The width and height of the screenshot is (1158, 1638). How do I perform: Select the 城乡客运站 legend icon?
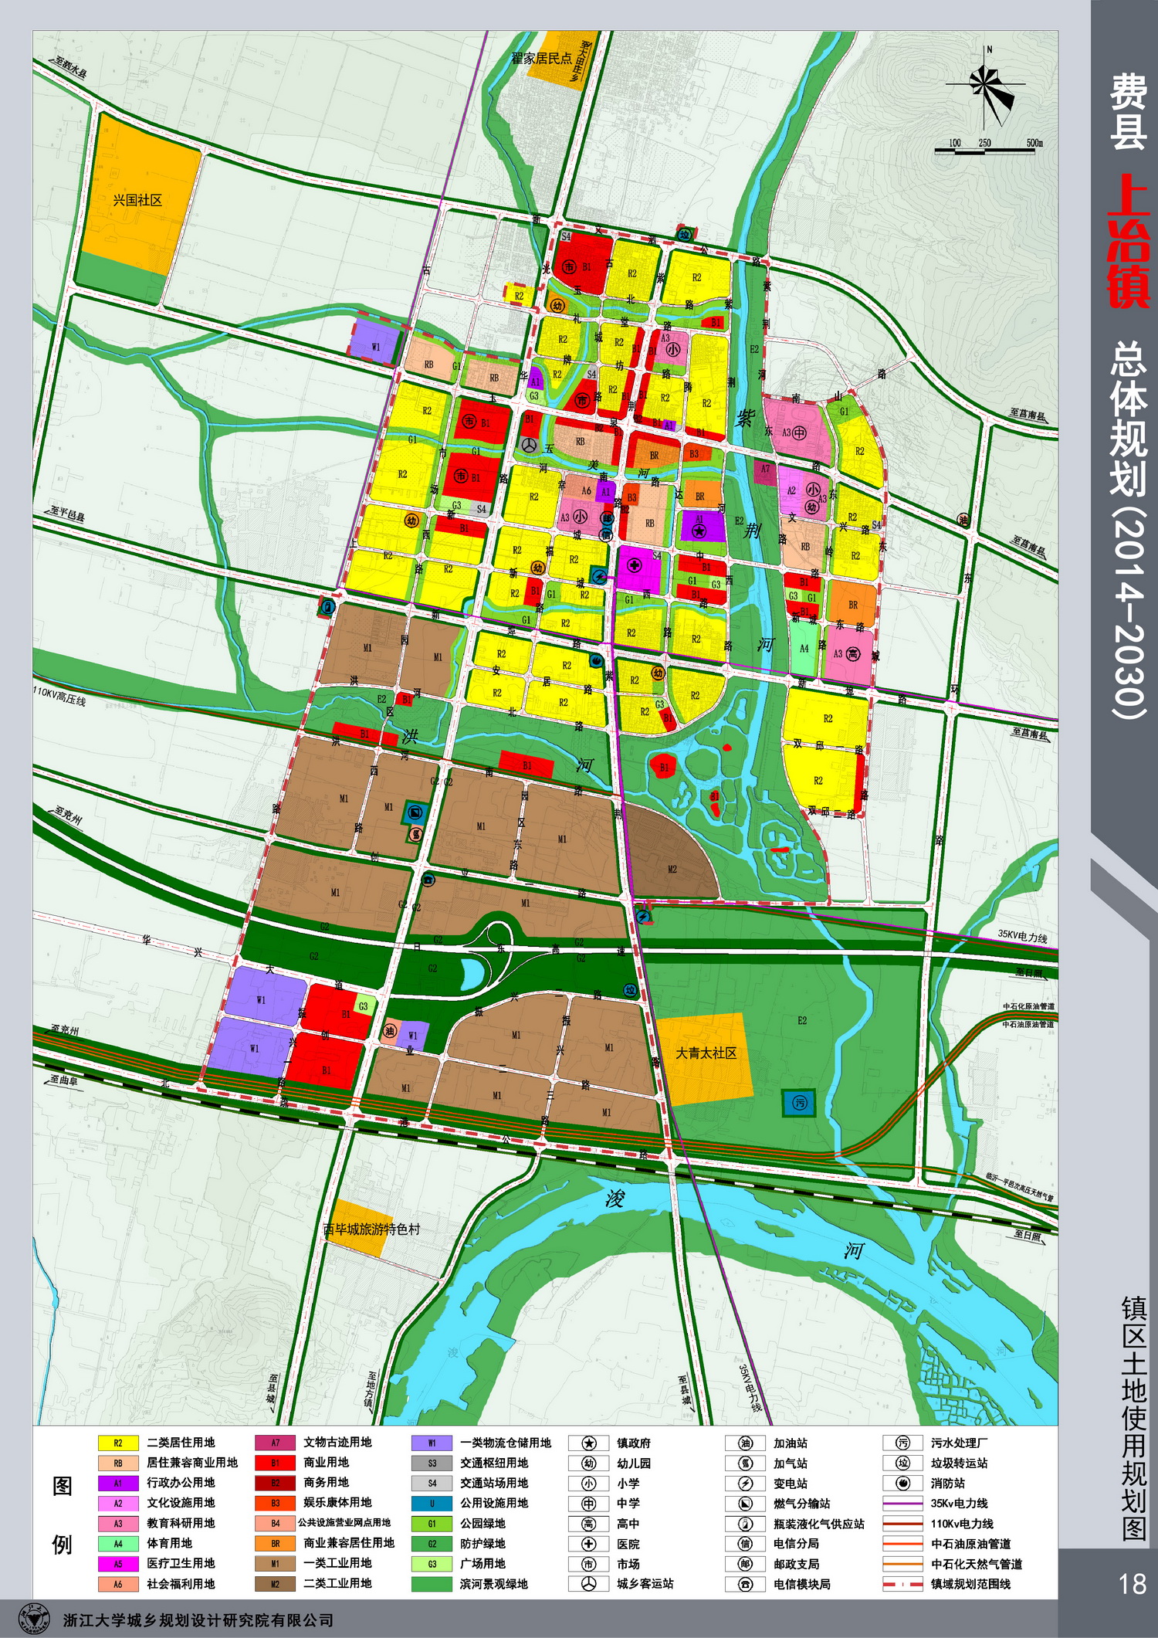[588, 1584]
